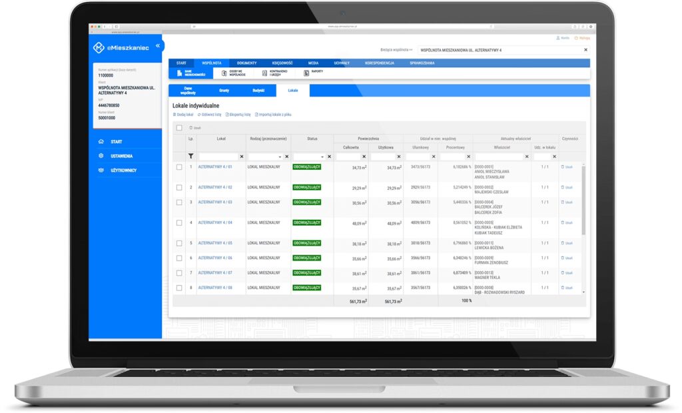Screen dimensions: 682x413
Task: Open the ALTERNATYWY 4 / 03 link
Action: [215, 202]
